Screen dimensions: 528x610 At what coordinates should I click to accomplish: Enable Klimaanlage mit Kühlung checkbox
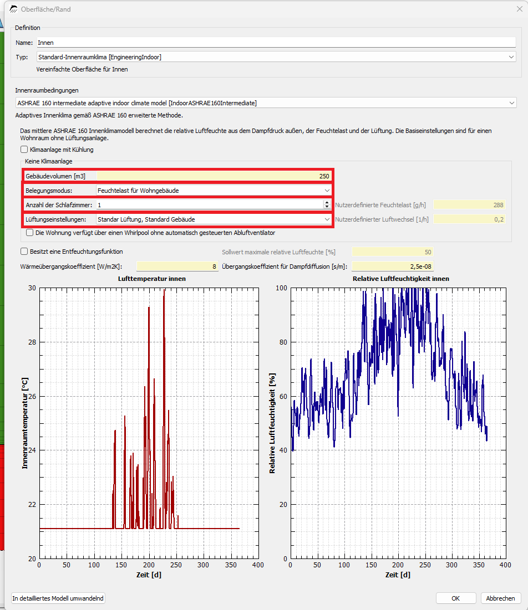coord(24,150)
